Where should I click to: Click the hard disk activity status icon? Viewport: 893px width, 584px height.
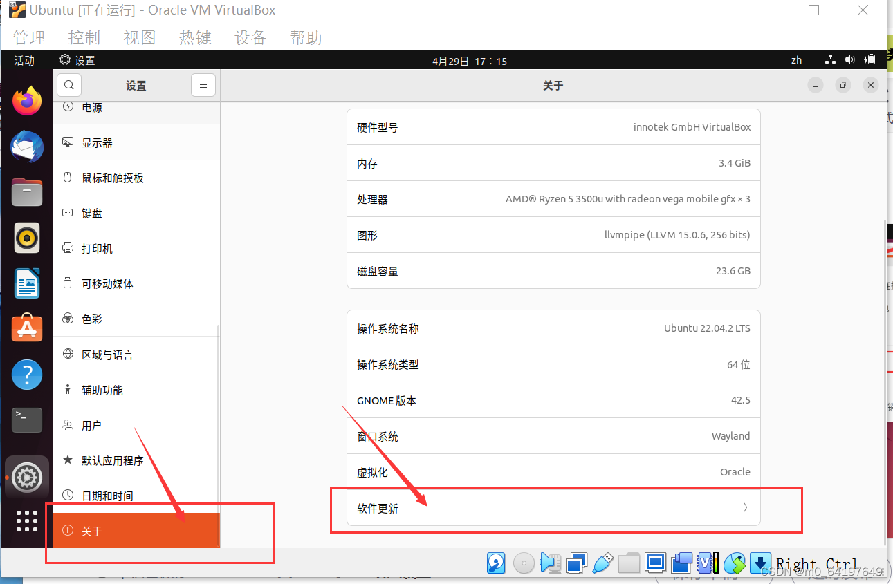(496, 563)
